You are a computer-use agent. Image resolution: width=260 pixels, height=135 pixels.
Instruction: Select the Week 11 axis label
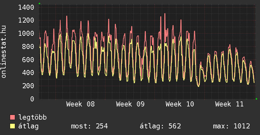click(229, 104)
